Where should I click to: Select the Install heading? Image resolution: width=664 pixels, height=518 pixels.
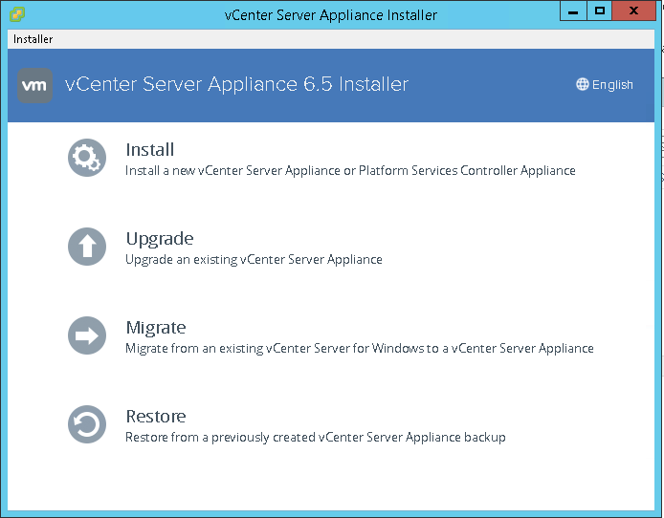click(x=150, y=150)
